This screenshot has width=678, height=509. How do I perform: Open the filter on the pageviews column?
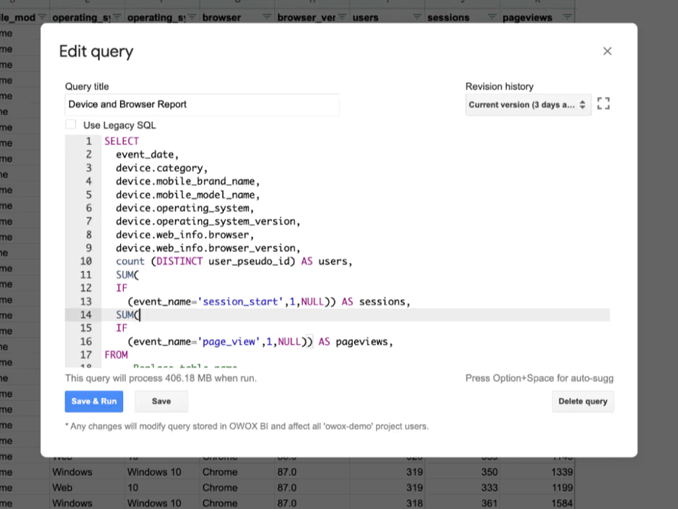pos(567,17)
